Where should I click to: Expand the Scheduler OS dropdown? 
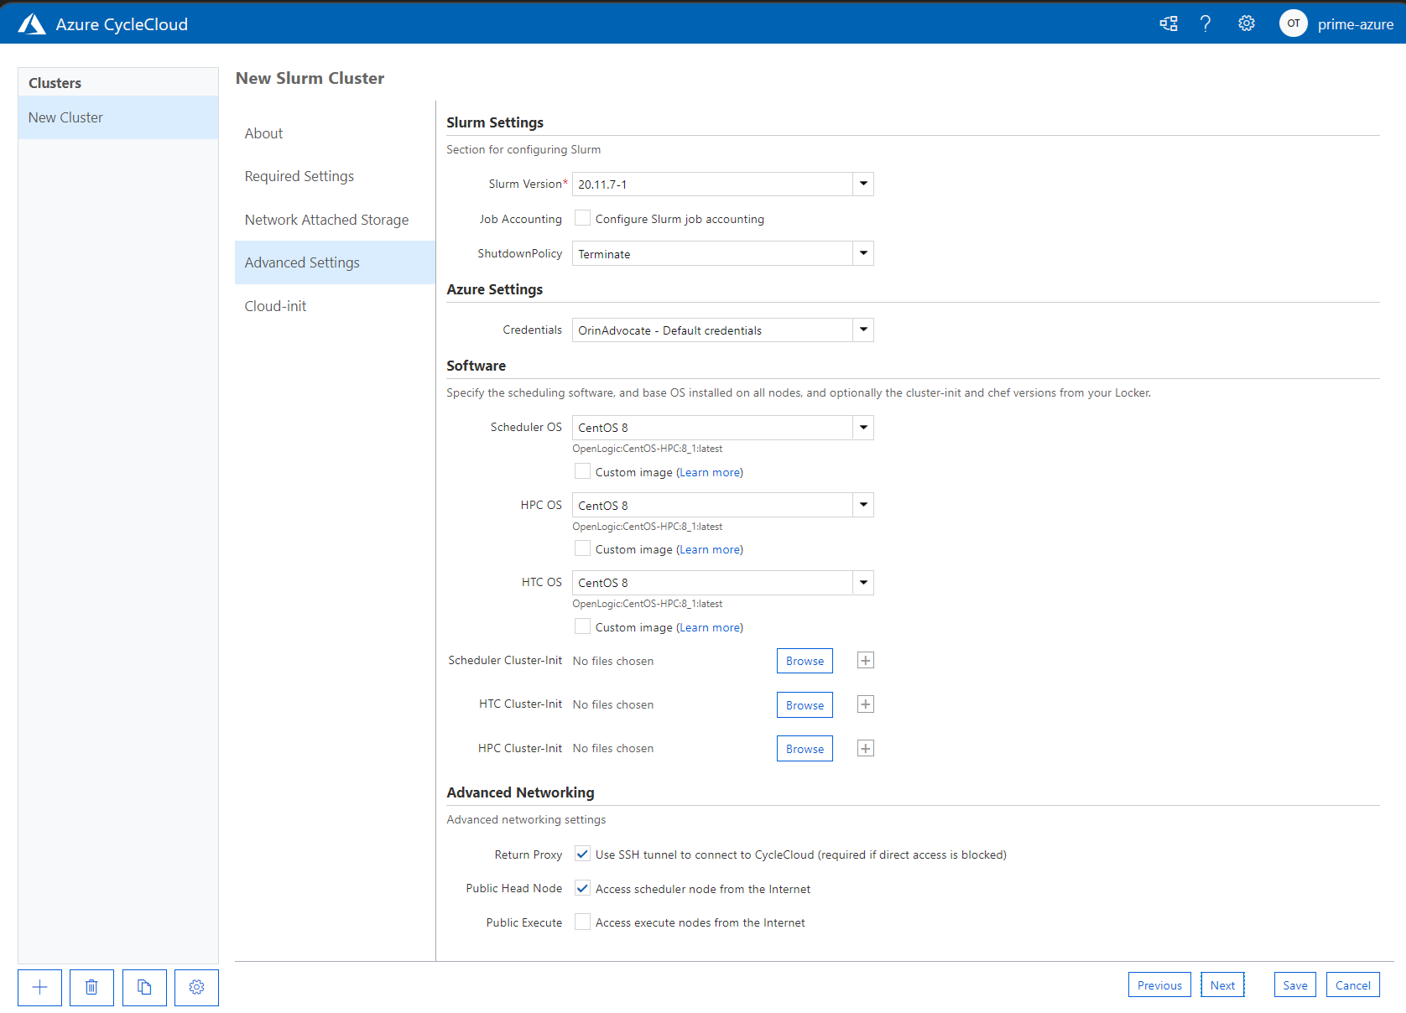(863, 428)
